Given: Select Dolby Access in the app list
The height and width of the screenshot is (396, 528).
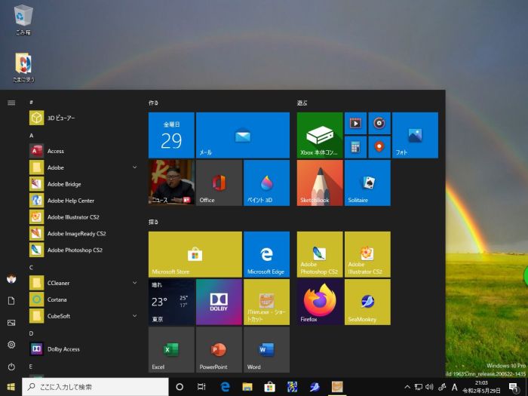Looking at the screenshot, I should point(64,349).
